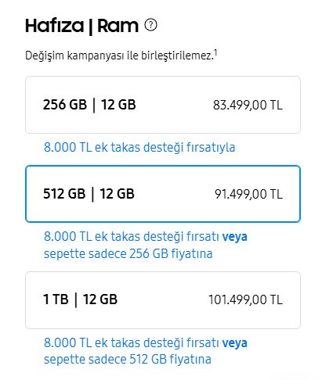Click the 'Değişim kampanyası ile birleştirilemez' note
Viewport: 322px width, 380px height.
(119, 56)
